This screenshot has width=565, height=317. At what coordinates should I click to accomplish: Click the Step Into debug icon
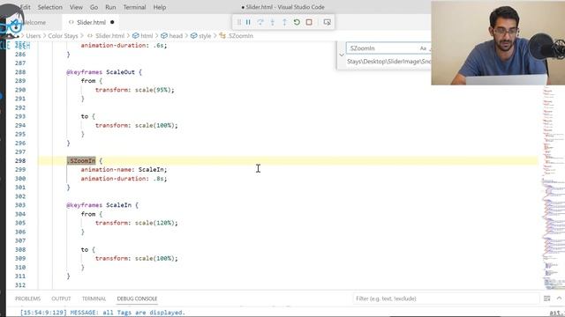(273, 22)
